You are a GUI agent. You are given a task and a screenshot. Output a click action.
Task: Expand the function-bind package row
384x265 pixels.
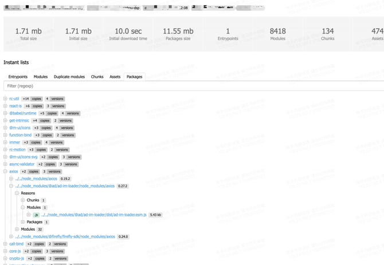tap(5, 135)
